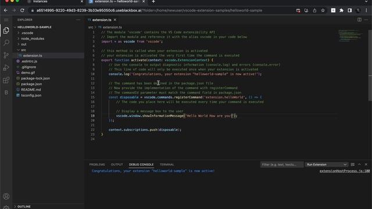Click the extension.ts breadcrumb segment
372x209 pixels.
click(112, 27)
